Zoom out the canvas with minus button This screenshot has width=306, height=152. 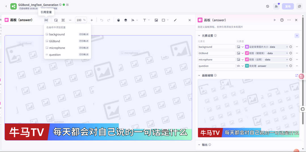[x=70, y=20]
